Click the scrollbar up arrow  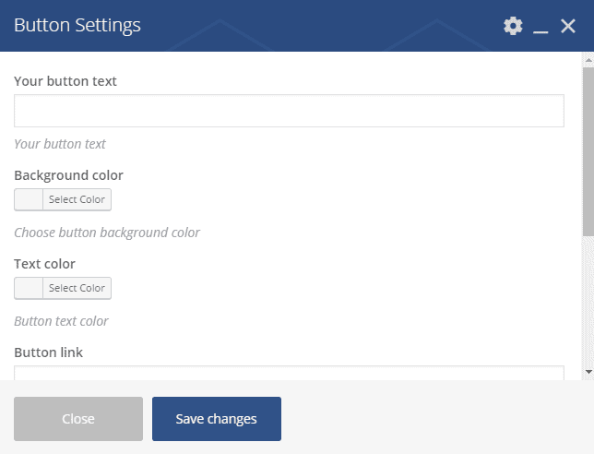[x=588, y=61]
